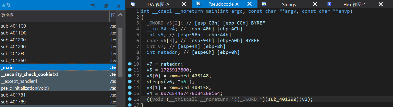The image size is (393, 107).
Task: Click the Strings tab icon
Action: 264,4
